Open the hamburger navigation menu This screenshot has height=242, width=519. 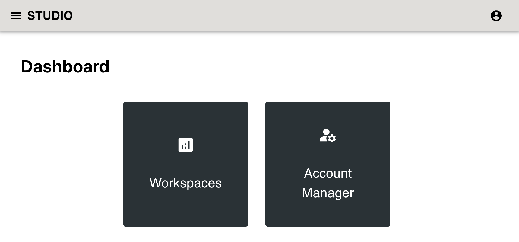tap(16, 16)
